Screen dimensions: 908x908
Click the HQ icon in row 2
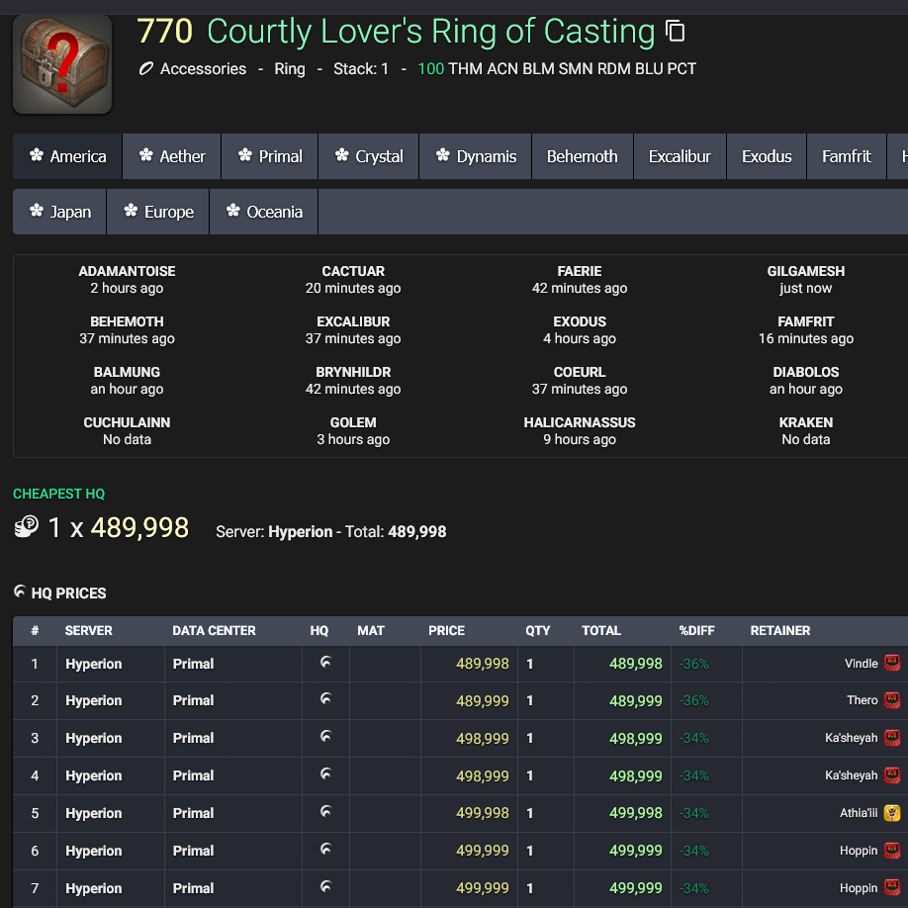pos(326,699)
